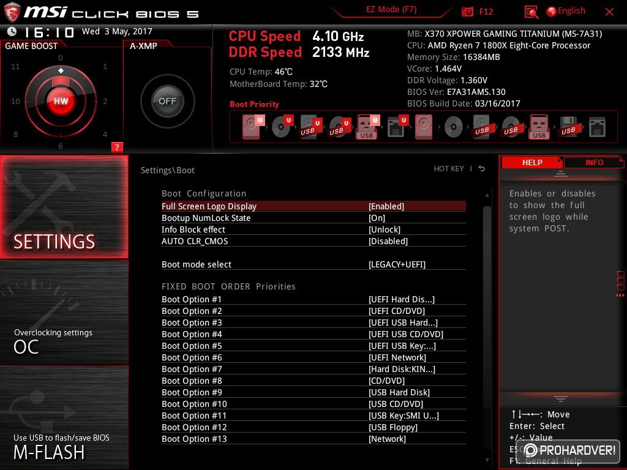Open Boot Option #8 [CD/DVD] list
This screenshot has width=627, height=470.
click(313, 381)
